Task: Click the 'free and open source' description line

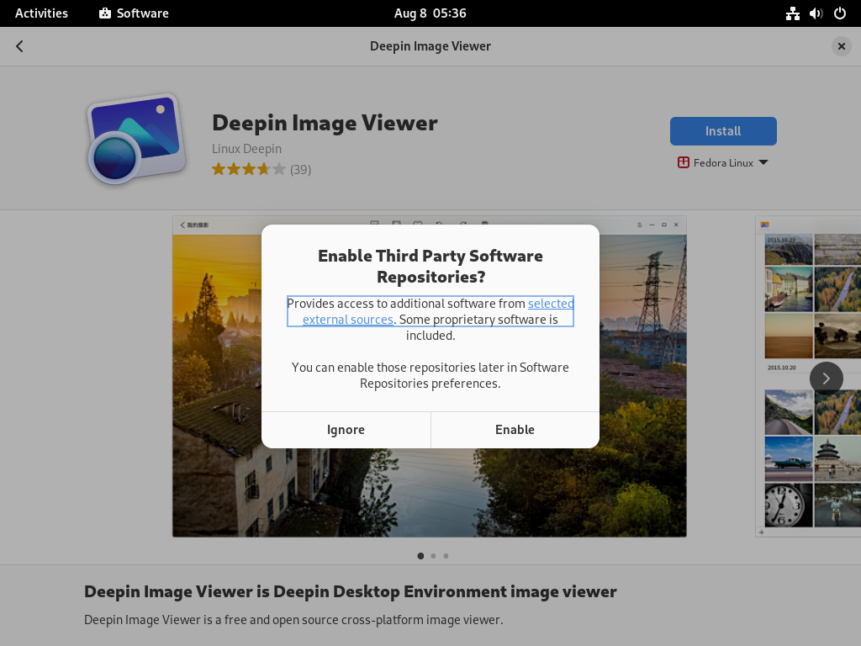Action: click(x=293, y=620)
